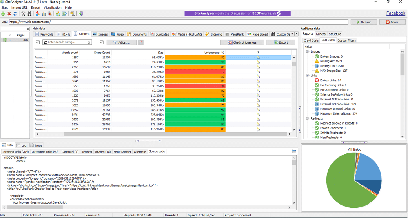408x218 pixels.
Task: Collapse the Redirects node in SEO Stats
Action: (x=307, y=118)
